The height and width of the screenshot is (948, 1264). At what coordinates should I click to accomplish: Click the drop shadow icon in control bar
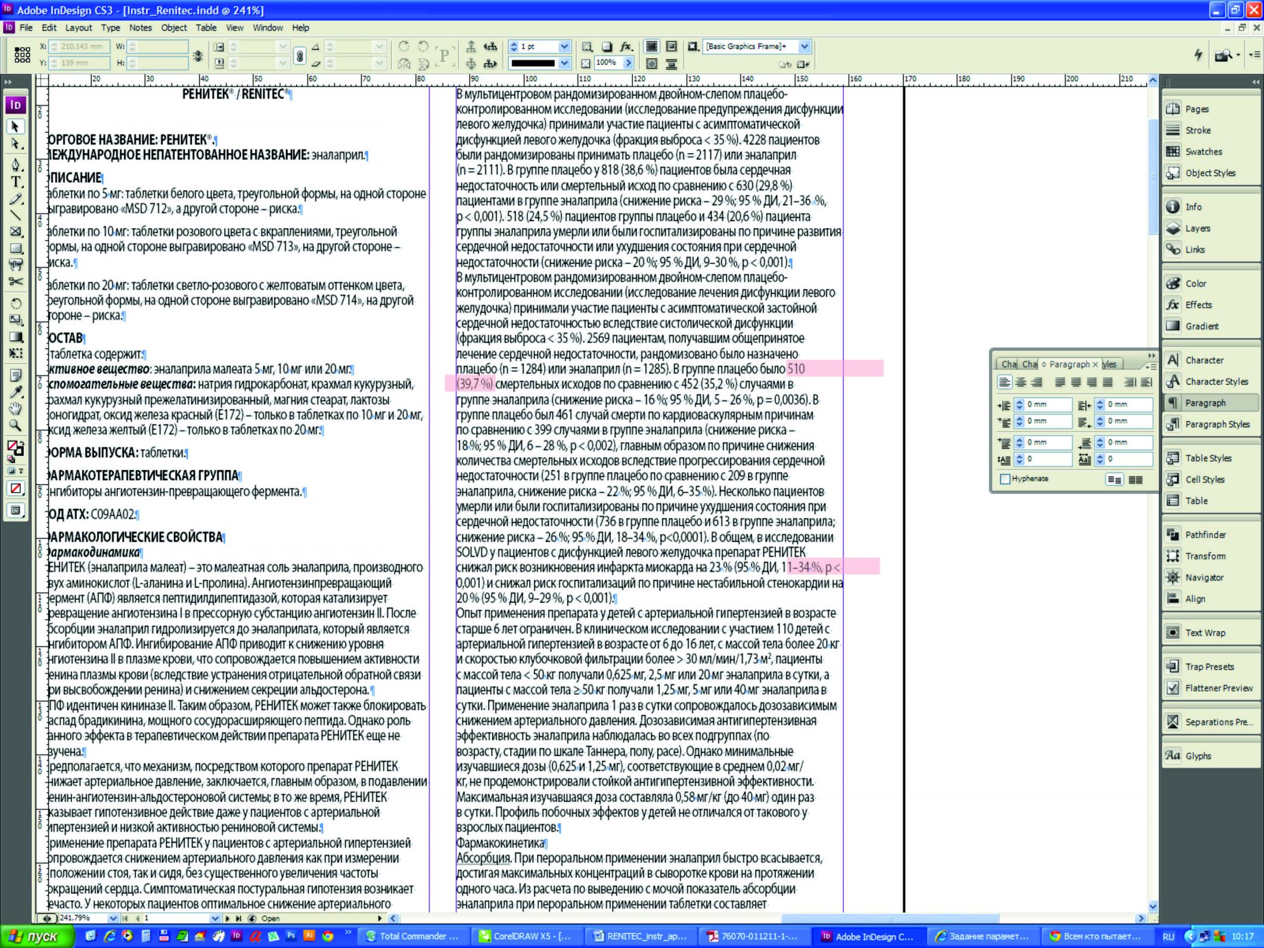pyautogui.click(x=607, y=46)
